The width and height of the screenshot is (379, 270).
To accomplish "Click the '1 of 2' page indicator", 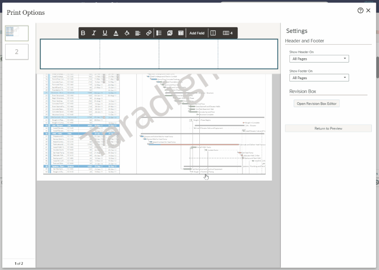I will coord(19,264).
